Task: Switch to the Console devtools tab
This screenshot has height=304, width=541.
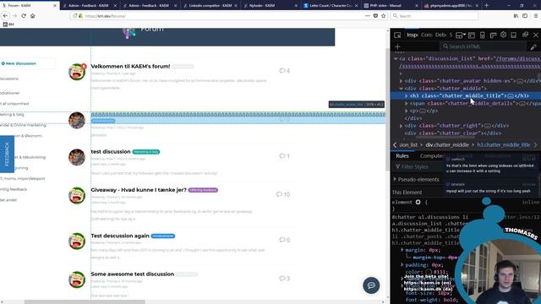Action: click(427, 35)
